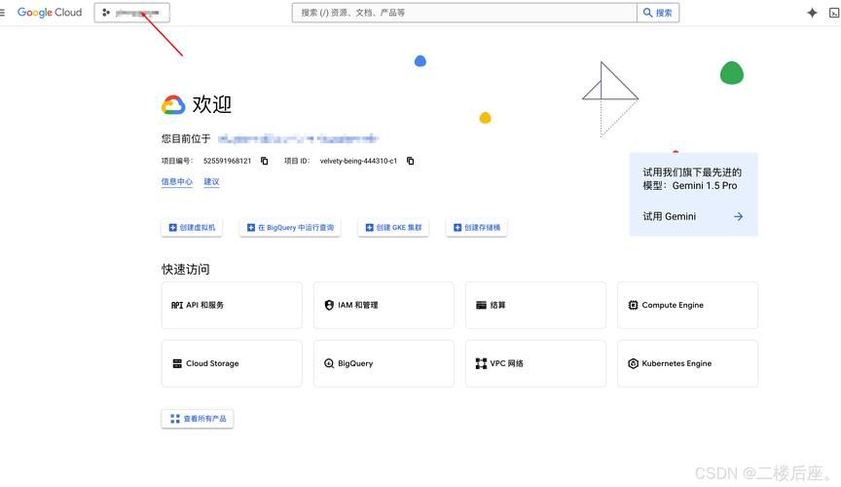Open the VPC 网络 card
The width and height of the screenshot is (841, 487).
tap(535, 363)
